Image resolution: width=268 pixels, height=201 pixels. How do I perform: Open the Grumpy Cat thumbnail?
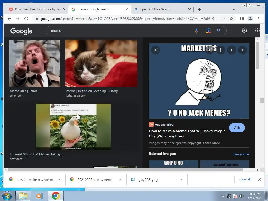click(x=101, y=63)
